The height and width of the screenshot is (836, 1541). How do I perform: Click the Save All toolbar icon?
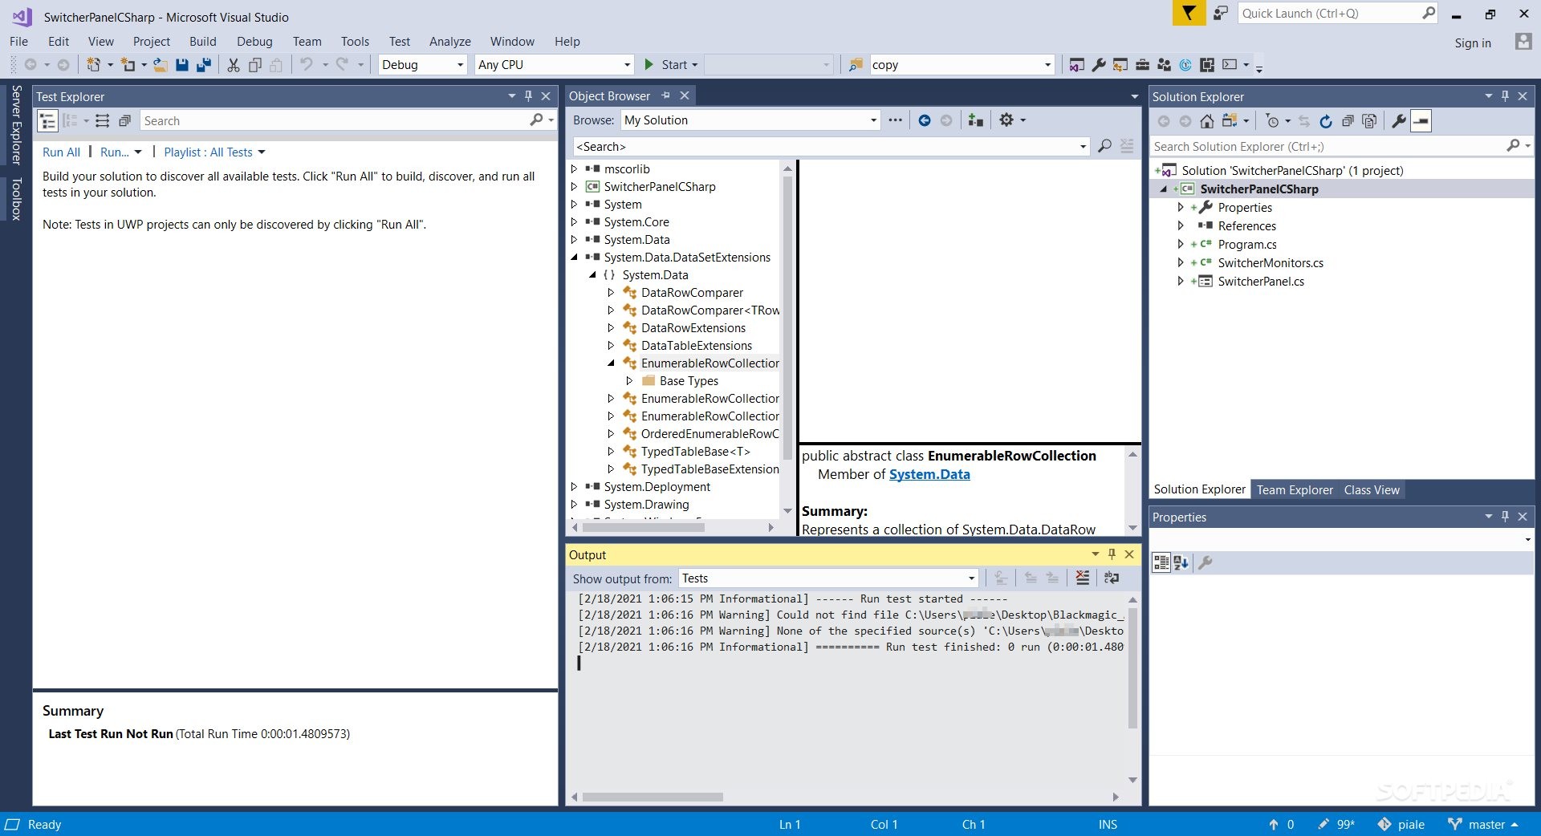204,65
